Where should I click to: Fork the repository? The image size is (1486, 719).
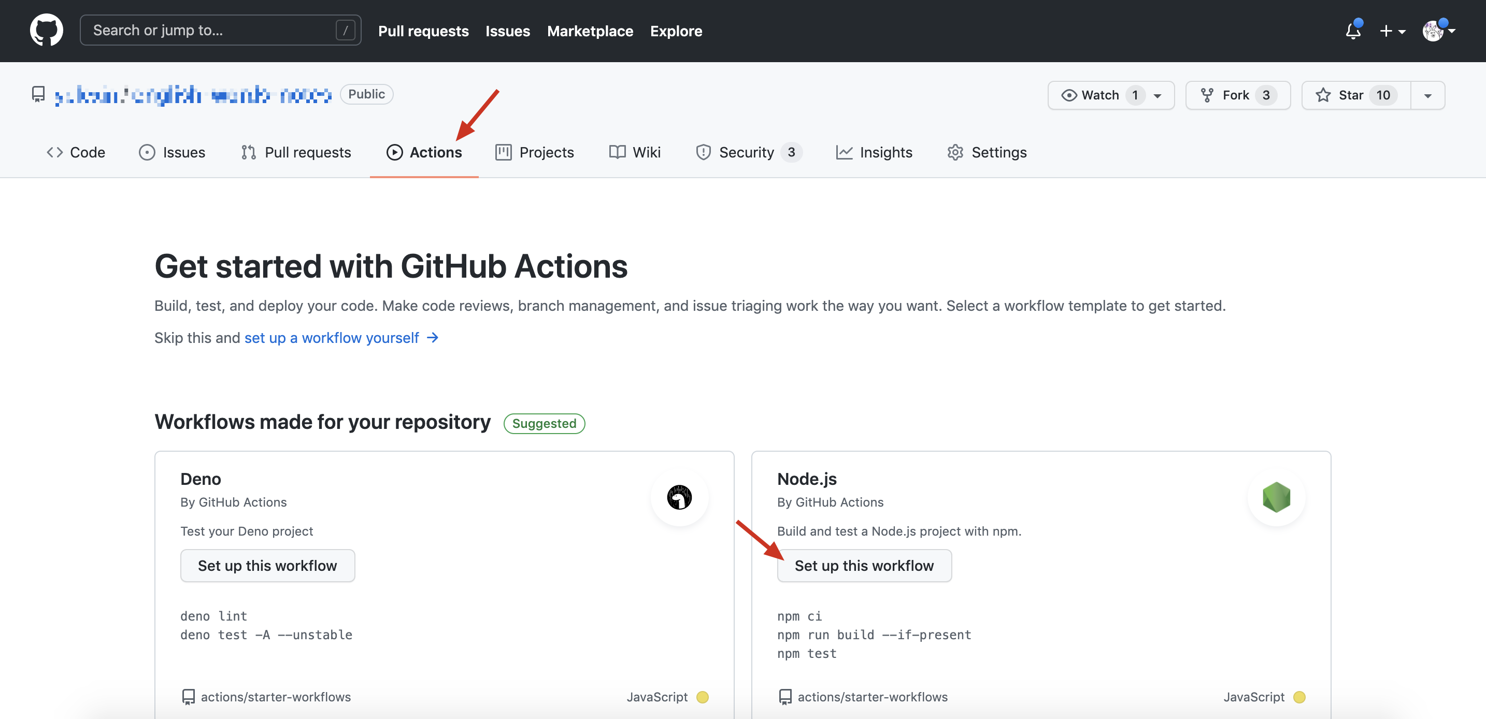click(1237, 95)
